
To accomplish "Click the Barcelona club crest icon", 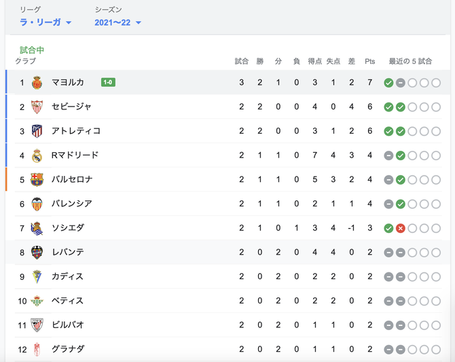I will click(37, 180).
